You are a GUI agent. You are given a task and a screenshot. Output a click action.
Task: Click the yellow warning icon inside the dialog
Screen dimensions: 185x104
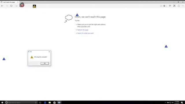click(x=32, y=57)
